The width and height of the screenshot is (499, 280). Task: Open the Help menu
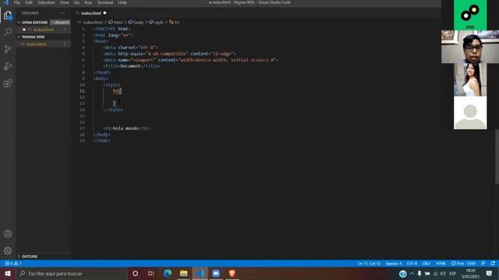pyautogui.click(x=122, y=2)
